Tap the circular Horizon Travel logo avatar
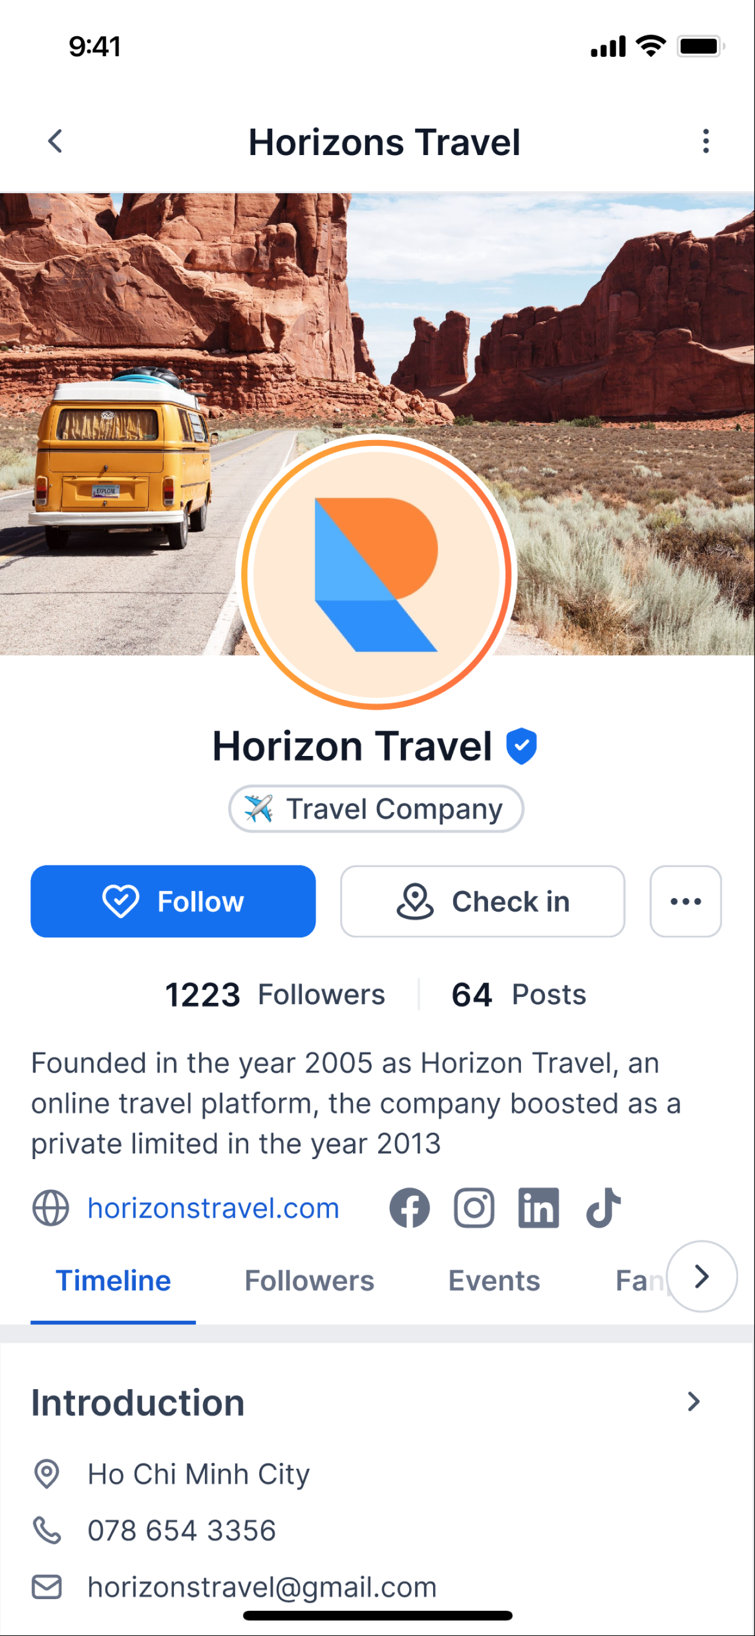 pos(377,572)
